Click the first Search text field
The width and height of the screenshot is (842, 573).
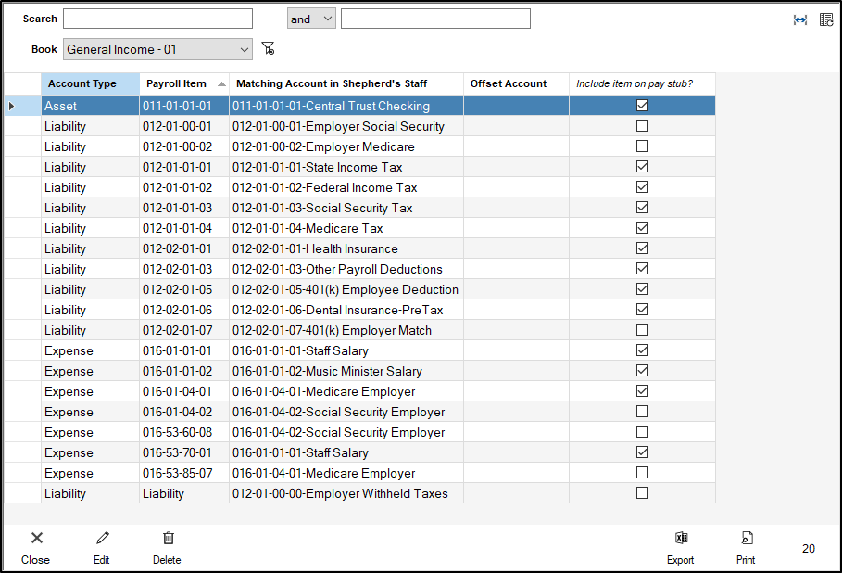(157, 19)
